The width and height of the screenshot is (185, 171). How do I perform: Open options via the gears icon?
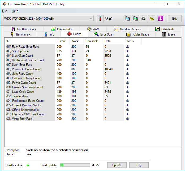(152, 19)
